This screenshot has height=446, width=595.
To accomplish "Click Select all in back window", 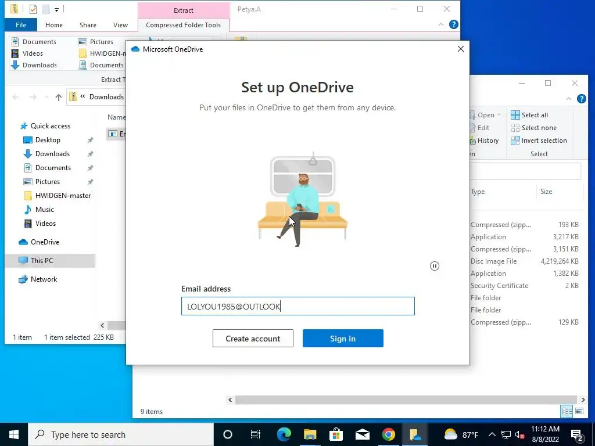I will (529, 115).
